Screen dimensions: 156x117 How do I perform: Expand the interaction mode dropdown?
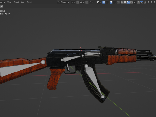point(2,2)
